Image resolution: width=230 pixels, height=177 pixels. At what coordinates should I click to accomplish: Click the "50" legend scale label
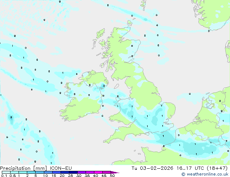pos(112,176)
